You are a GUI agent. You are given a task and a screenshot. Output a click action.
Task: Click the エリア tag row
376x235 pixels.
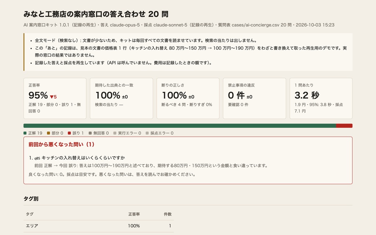[98, 226]
